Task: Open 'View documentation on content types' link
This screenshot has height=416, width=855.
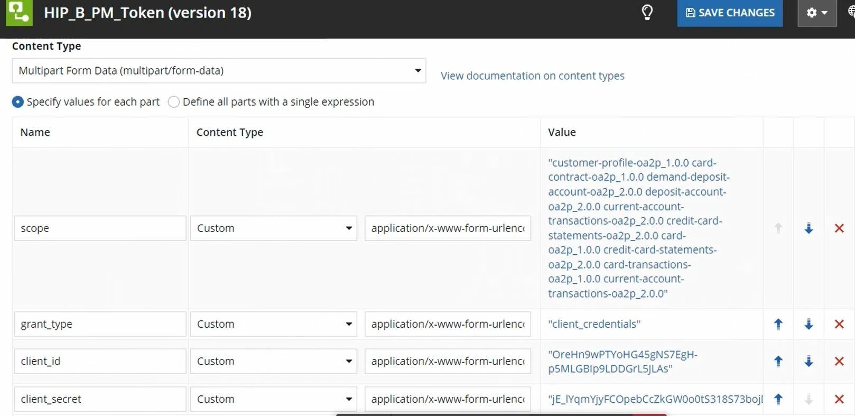Action: point(533,76)
